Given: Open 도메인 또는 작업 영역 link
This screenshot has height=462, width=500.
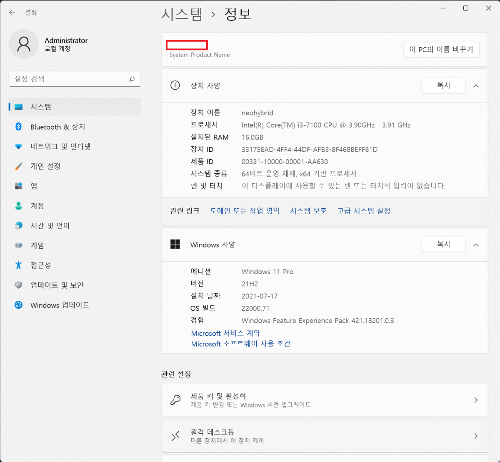Looking at the screenshot, I should point(245,211).
